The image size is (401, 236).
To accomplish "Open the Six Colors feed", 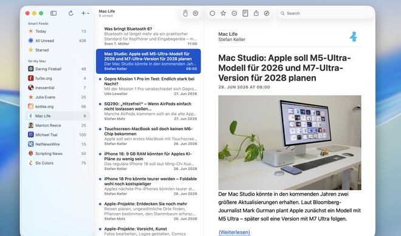I will tap(58, 163).
